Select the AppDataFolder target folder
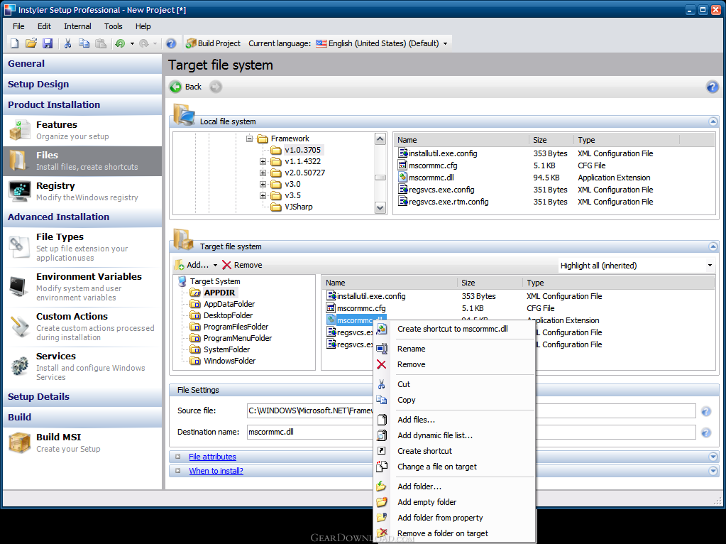The image size is (726, 544). tap(222, 304)
